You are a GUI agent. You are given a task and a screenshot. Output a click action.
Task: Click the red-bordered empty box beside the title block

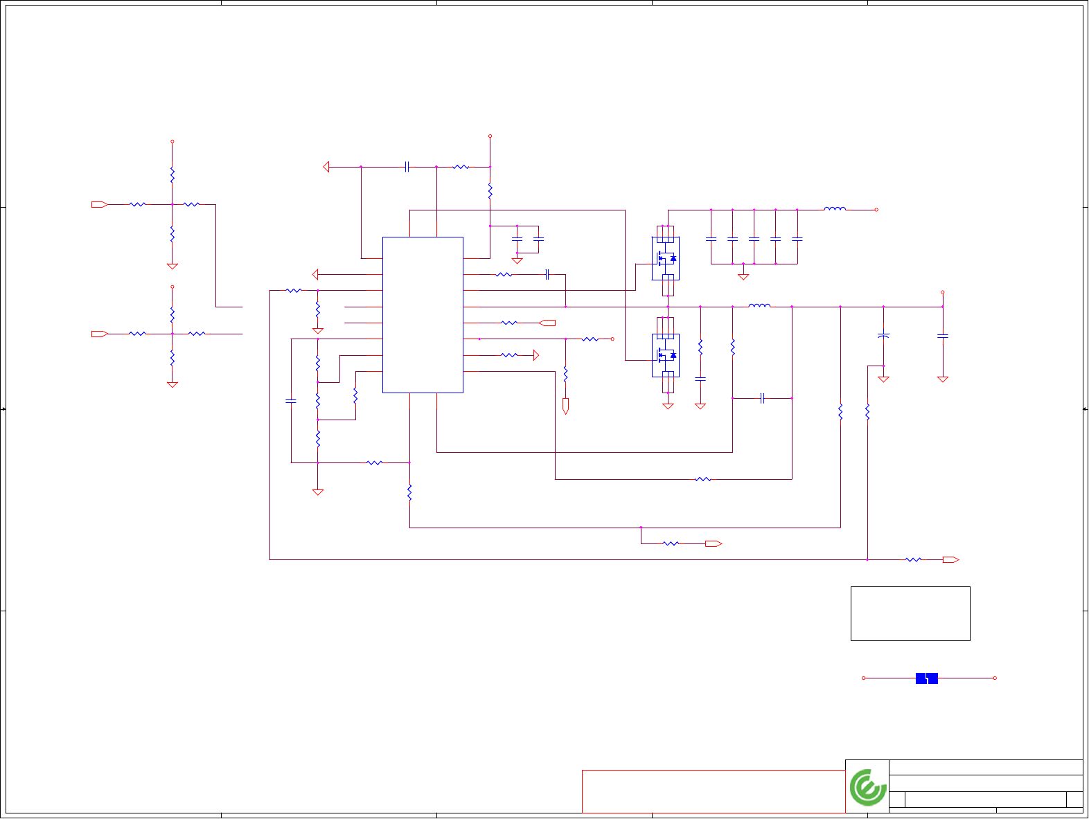[714, 791]
